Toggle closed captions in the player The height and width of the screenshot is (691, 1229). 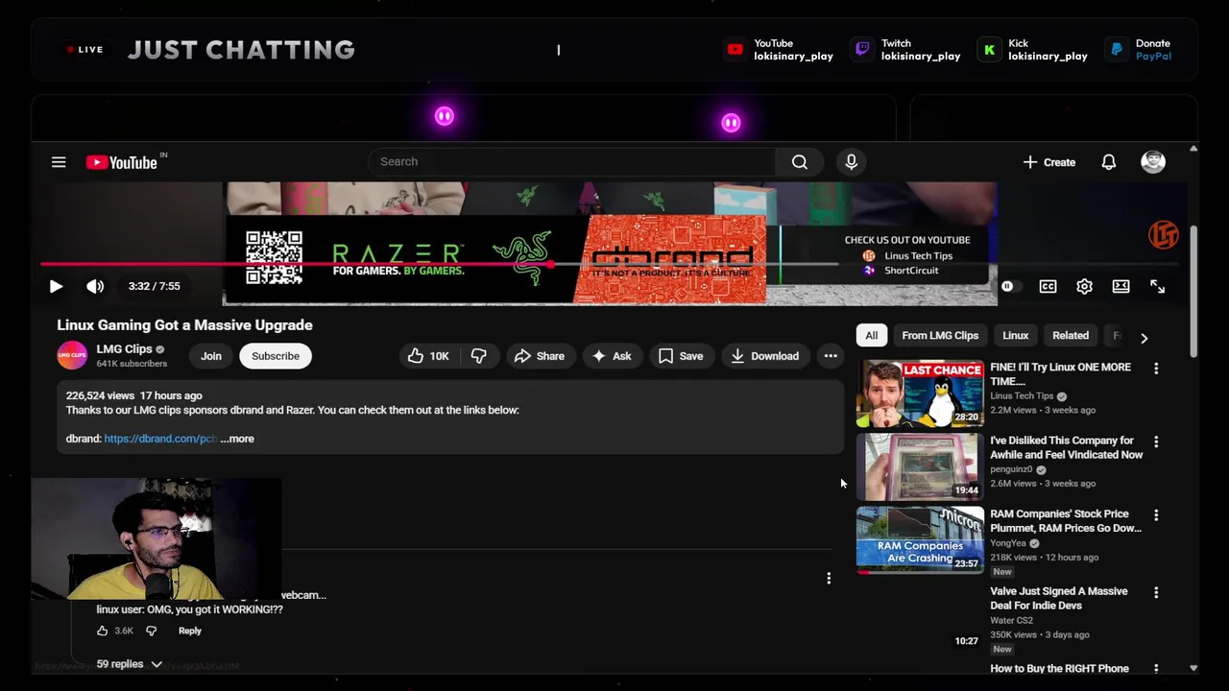(x=1048, y=286)
